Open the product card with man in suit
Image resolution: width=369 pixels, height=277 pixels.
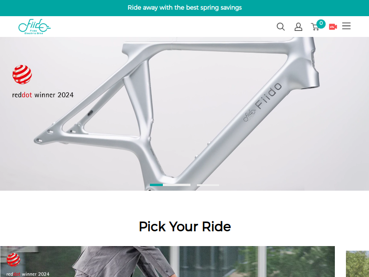point(167,261)
